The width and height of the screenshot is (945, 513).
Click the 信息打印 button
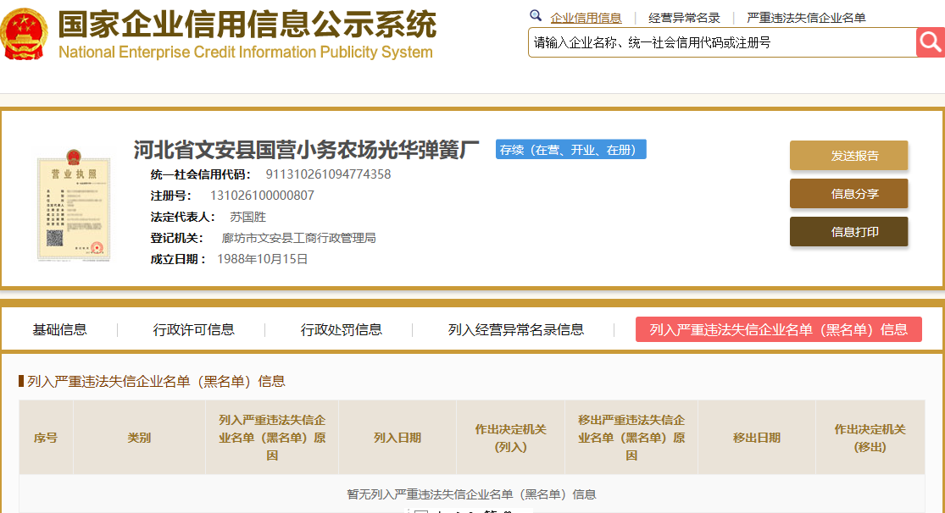point(848,232)
